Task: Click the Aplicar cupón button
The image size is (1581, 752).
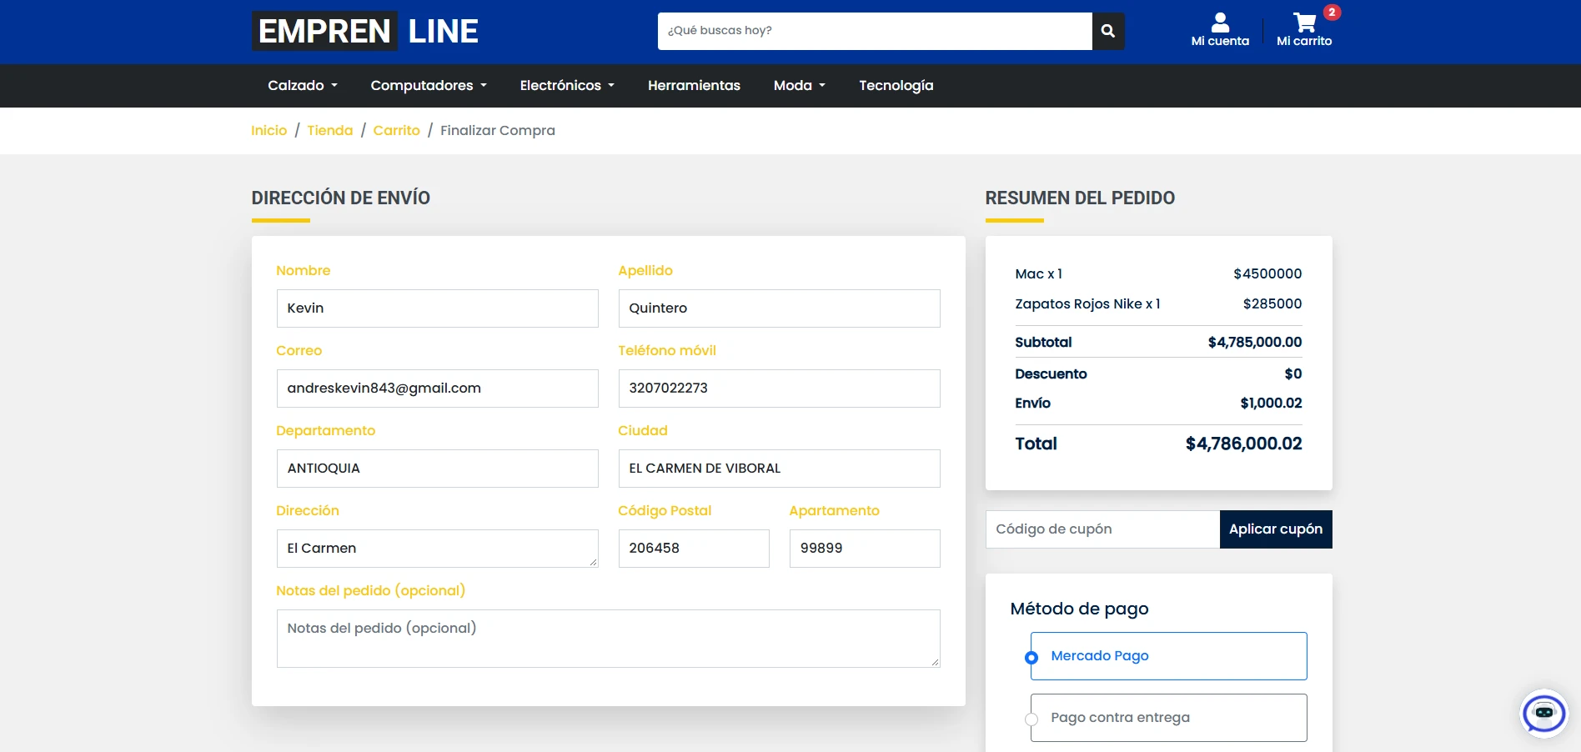Action: [x=1276, y=529]
